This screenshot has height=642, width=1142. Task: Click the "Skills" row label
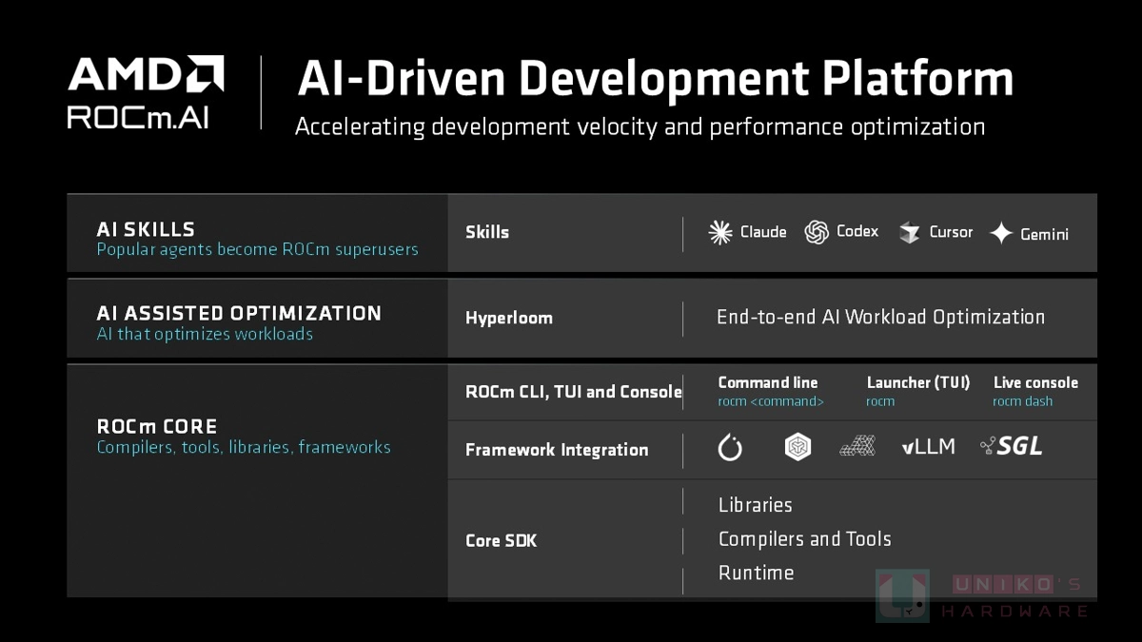click(x=487, y=232)
